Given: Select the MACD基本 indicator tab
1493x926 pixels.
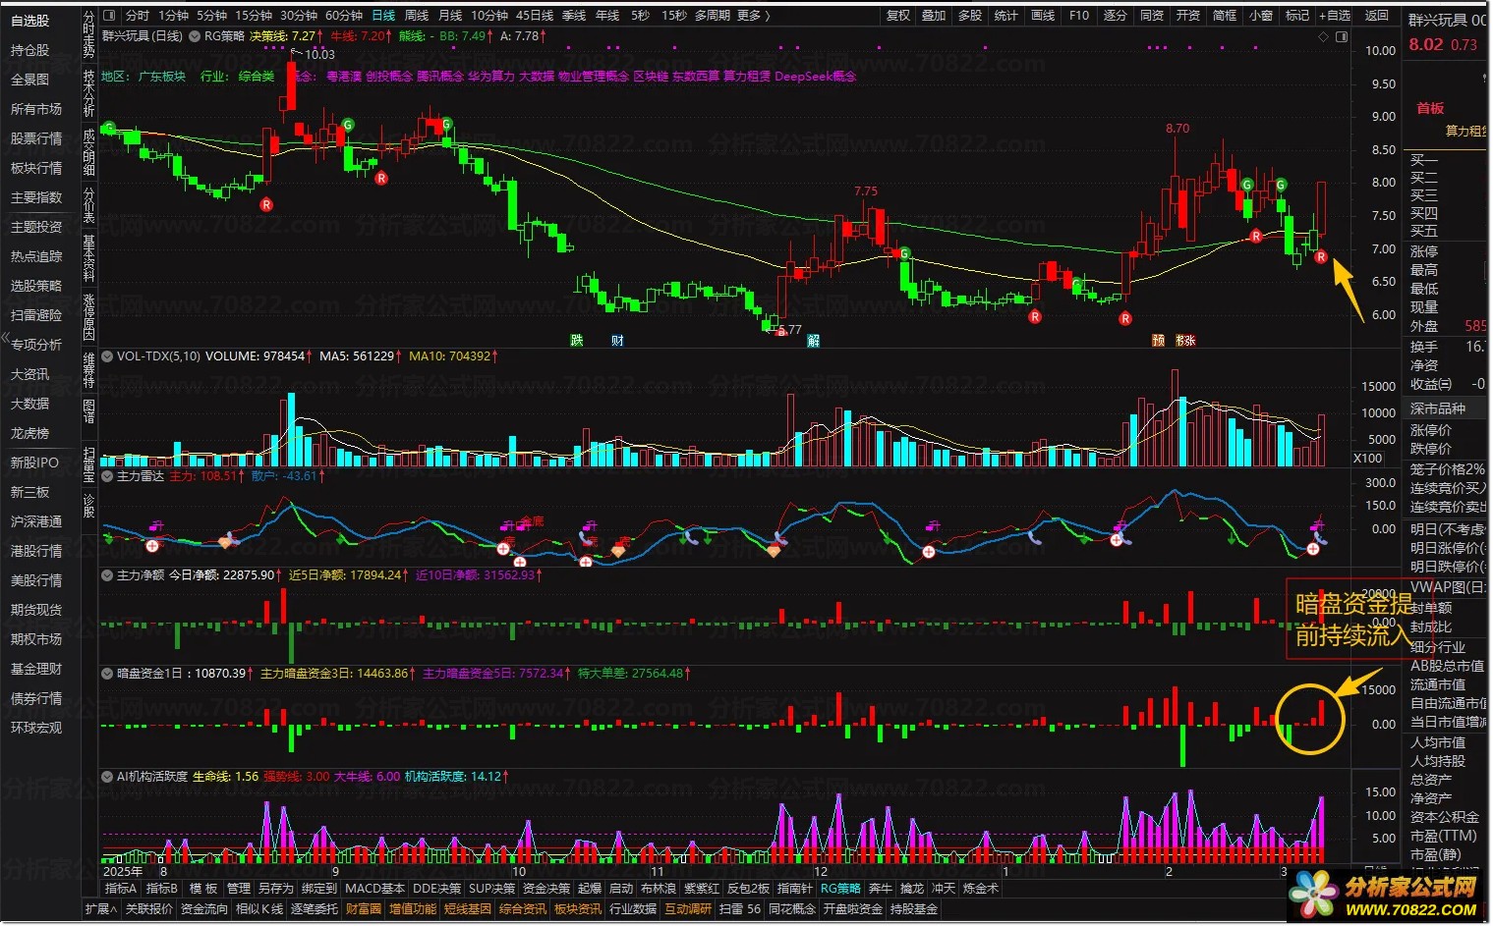Looking at the screenshot, I should [374, 888].
